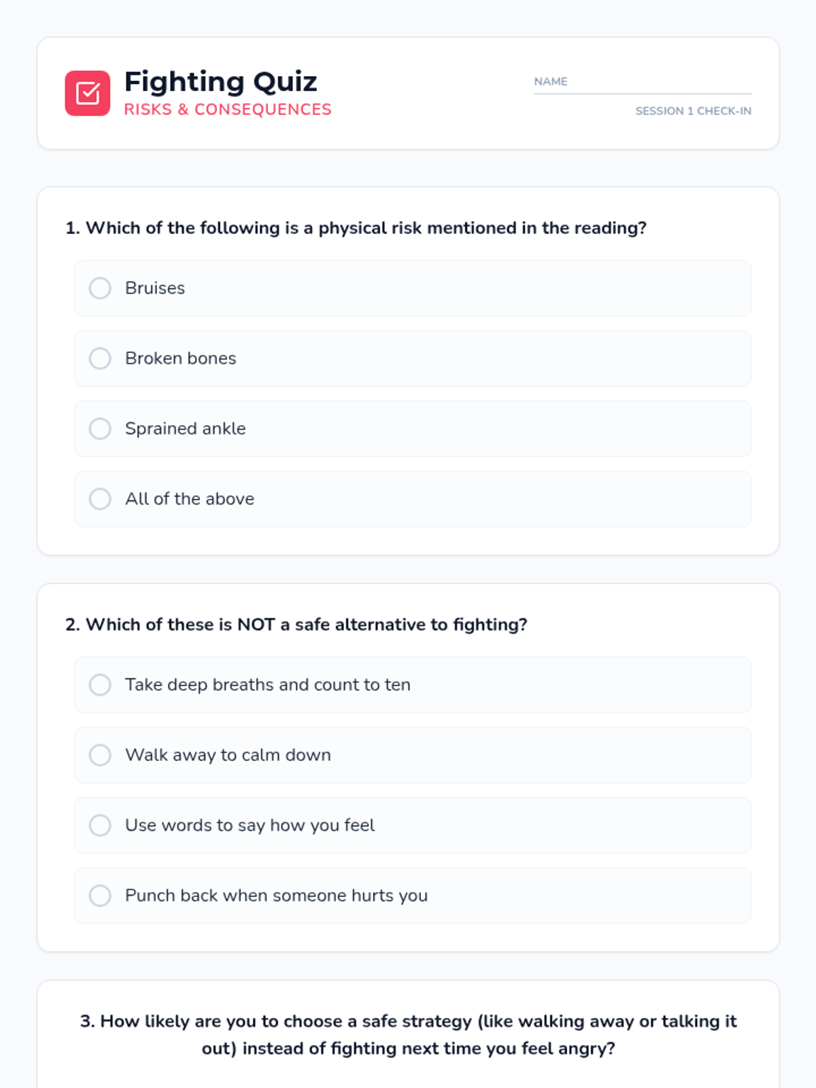Click question 1 text about physical risk
Image resolution: width=816 pixels, height=1088 pixels.
[356, 228]
